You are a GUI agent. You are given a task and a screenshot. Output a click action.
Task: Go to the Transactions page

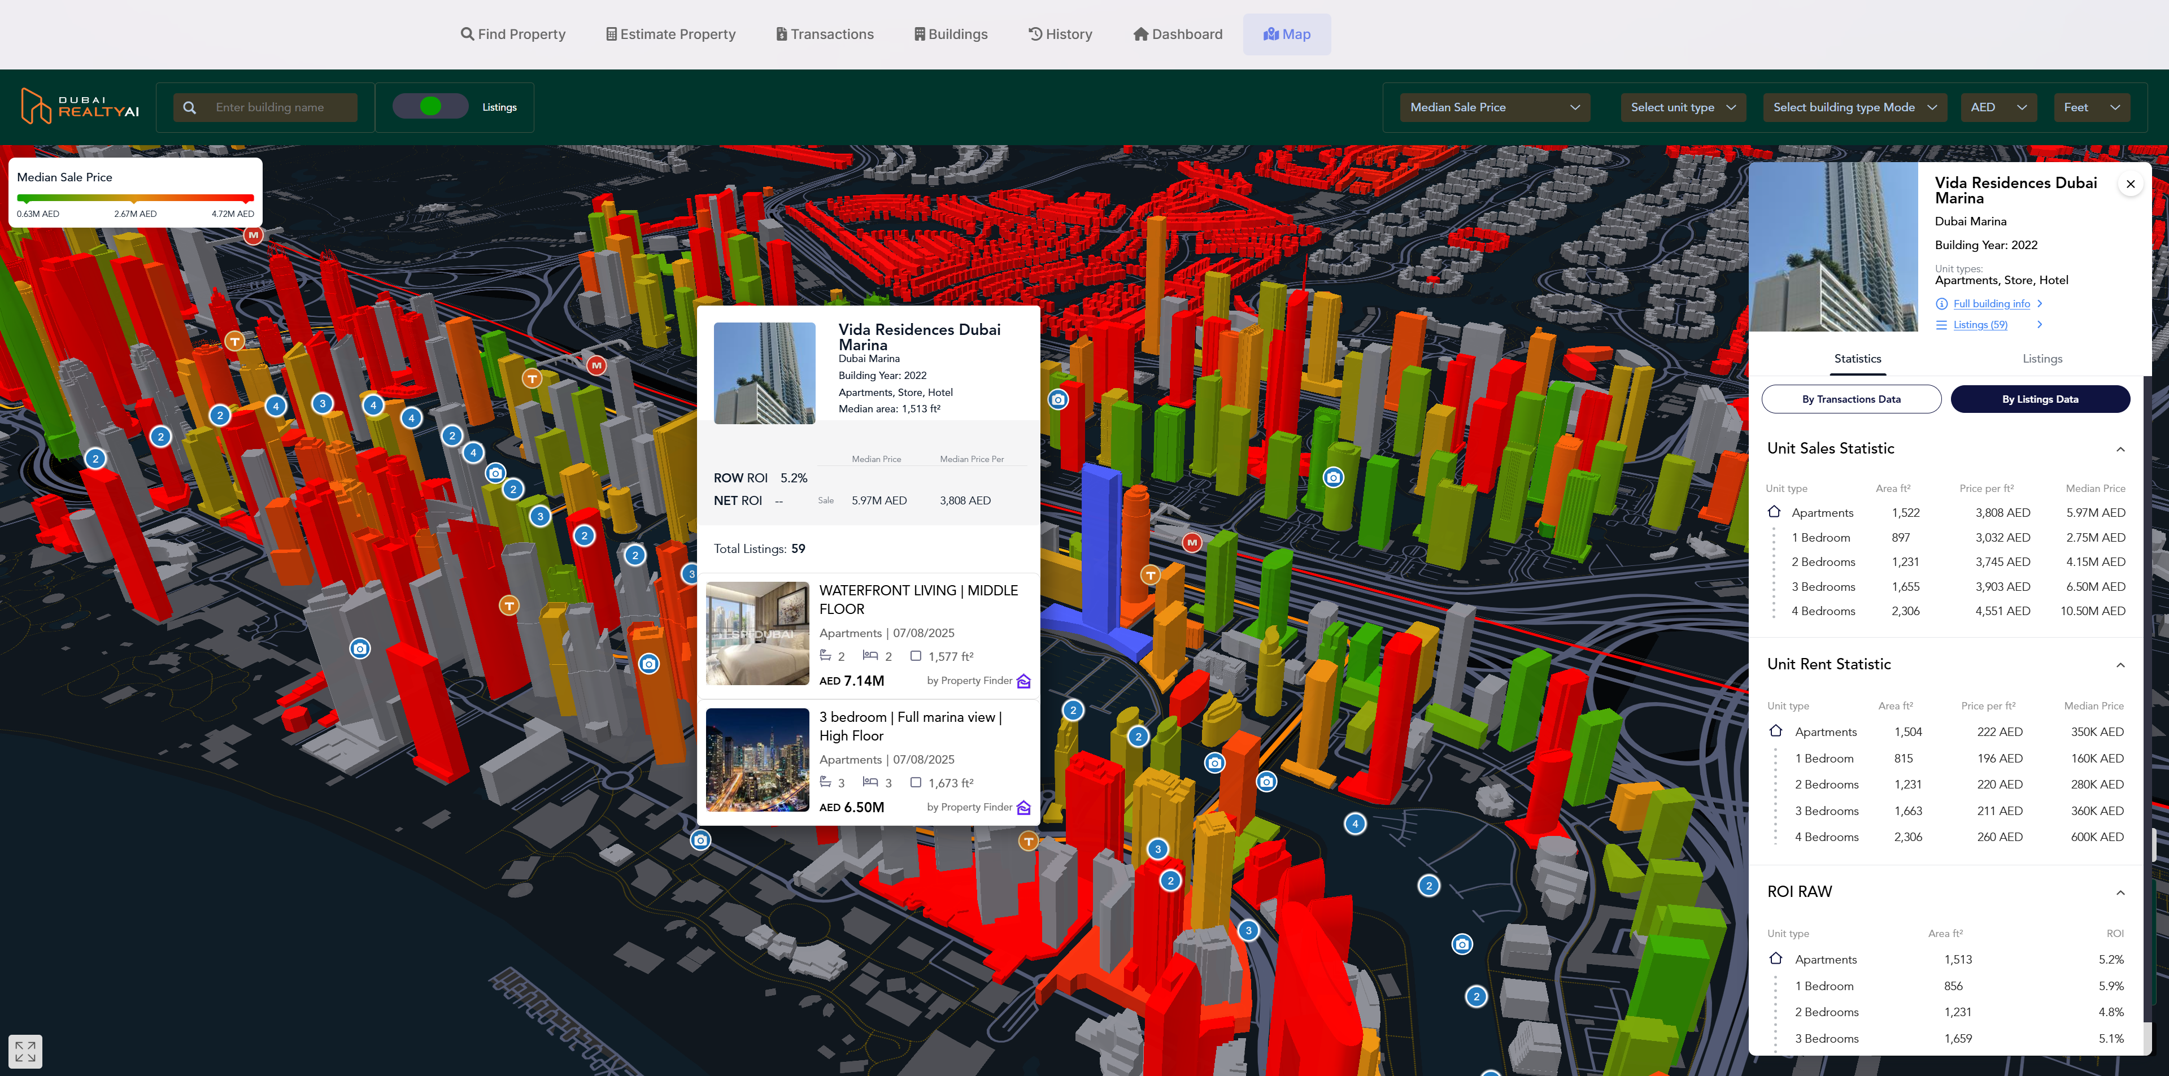click(x=824, y=34)
